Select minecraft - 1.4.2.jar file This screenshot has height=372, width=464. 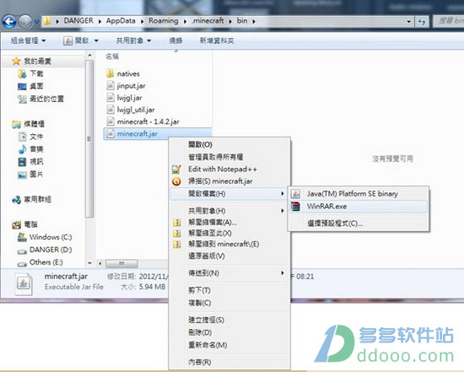pyautogui.click(x=143, y=121)
